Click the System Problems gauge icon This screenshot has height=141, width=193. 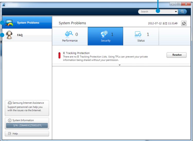click(9, 23)
